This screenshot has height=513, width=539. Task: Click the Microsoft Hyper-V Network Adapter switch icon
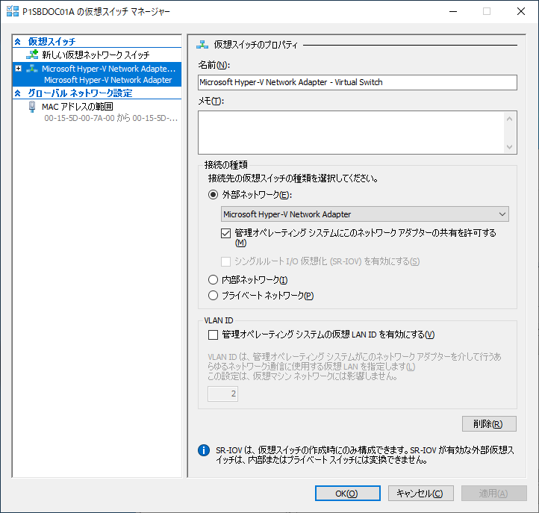coord(32,69)
